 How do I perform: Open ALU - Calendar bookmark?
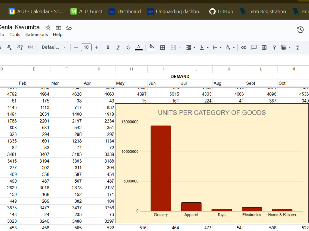[x=36, y=11]
